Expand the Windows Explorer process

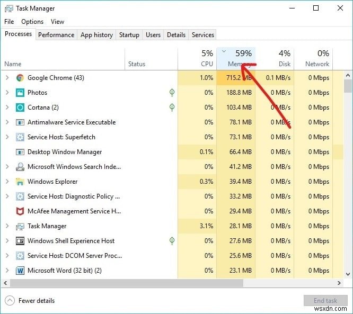[x=7, y=182]
